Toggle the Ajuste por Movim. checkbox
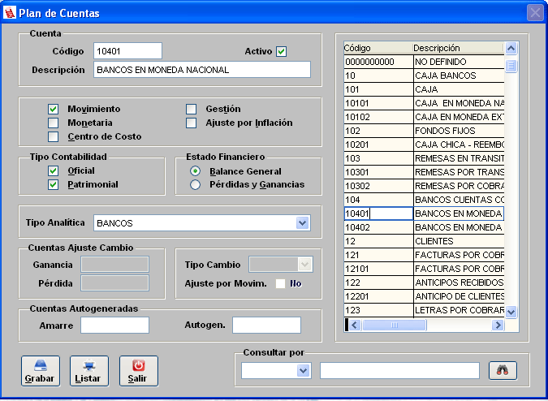This screenshot has height=401, width=548. click(x=280, y=283)
